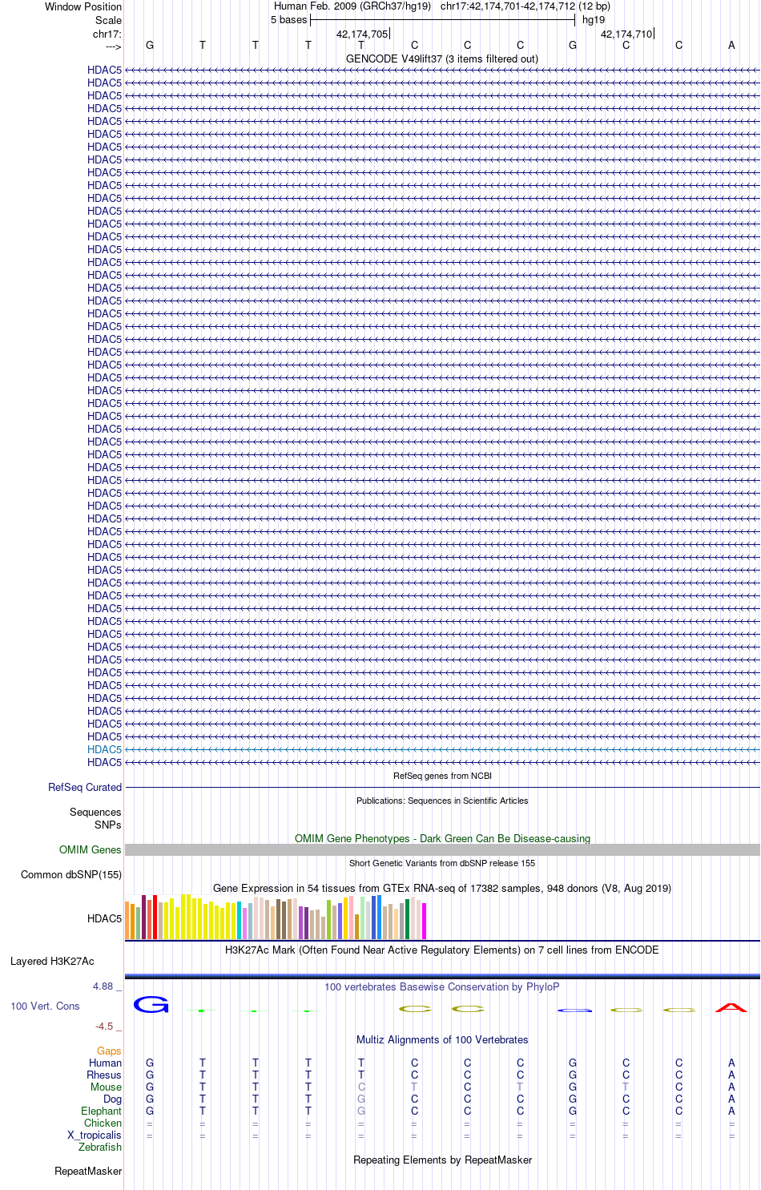761x1190 pixels.
Task: Click the gray OMIM Genes item bar
Action: point(442,849)
